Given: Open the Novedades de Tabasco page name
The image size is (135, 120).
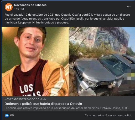Looking at the screenshot, I should click(30, 5).
